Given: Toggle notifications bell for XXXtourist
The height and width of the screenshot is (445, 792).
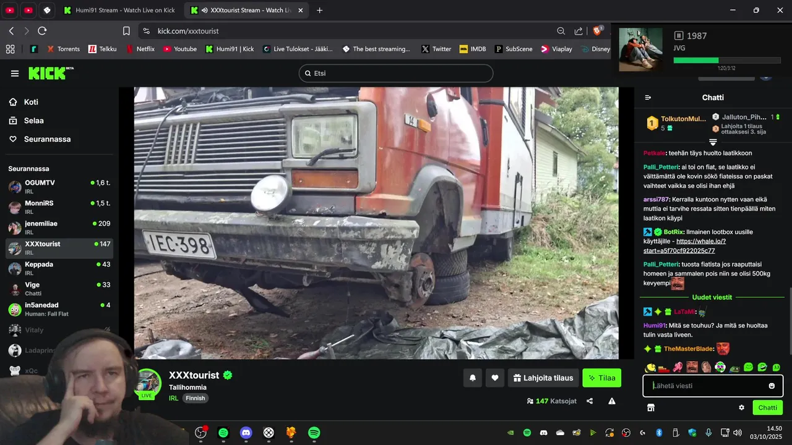Looking at the screenshot, I should (x=472, y=378).
